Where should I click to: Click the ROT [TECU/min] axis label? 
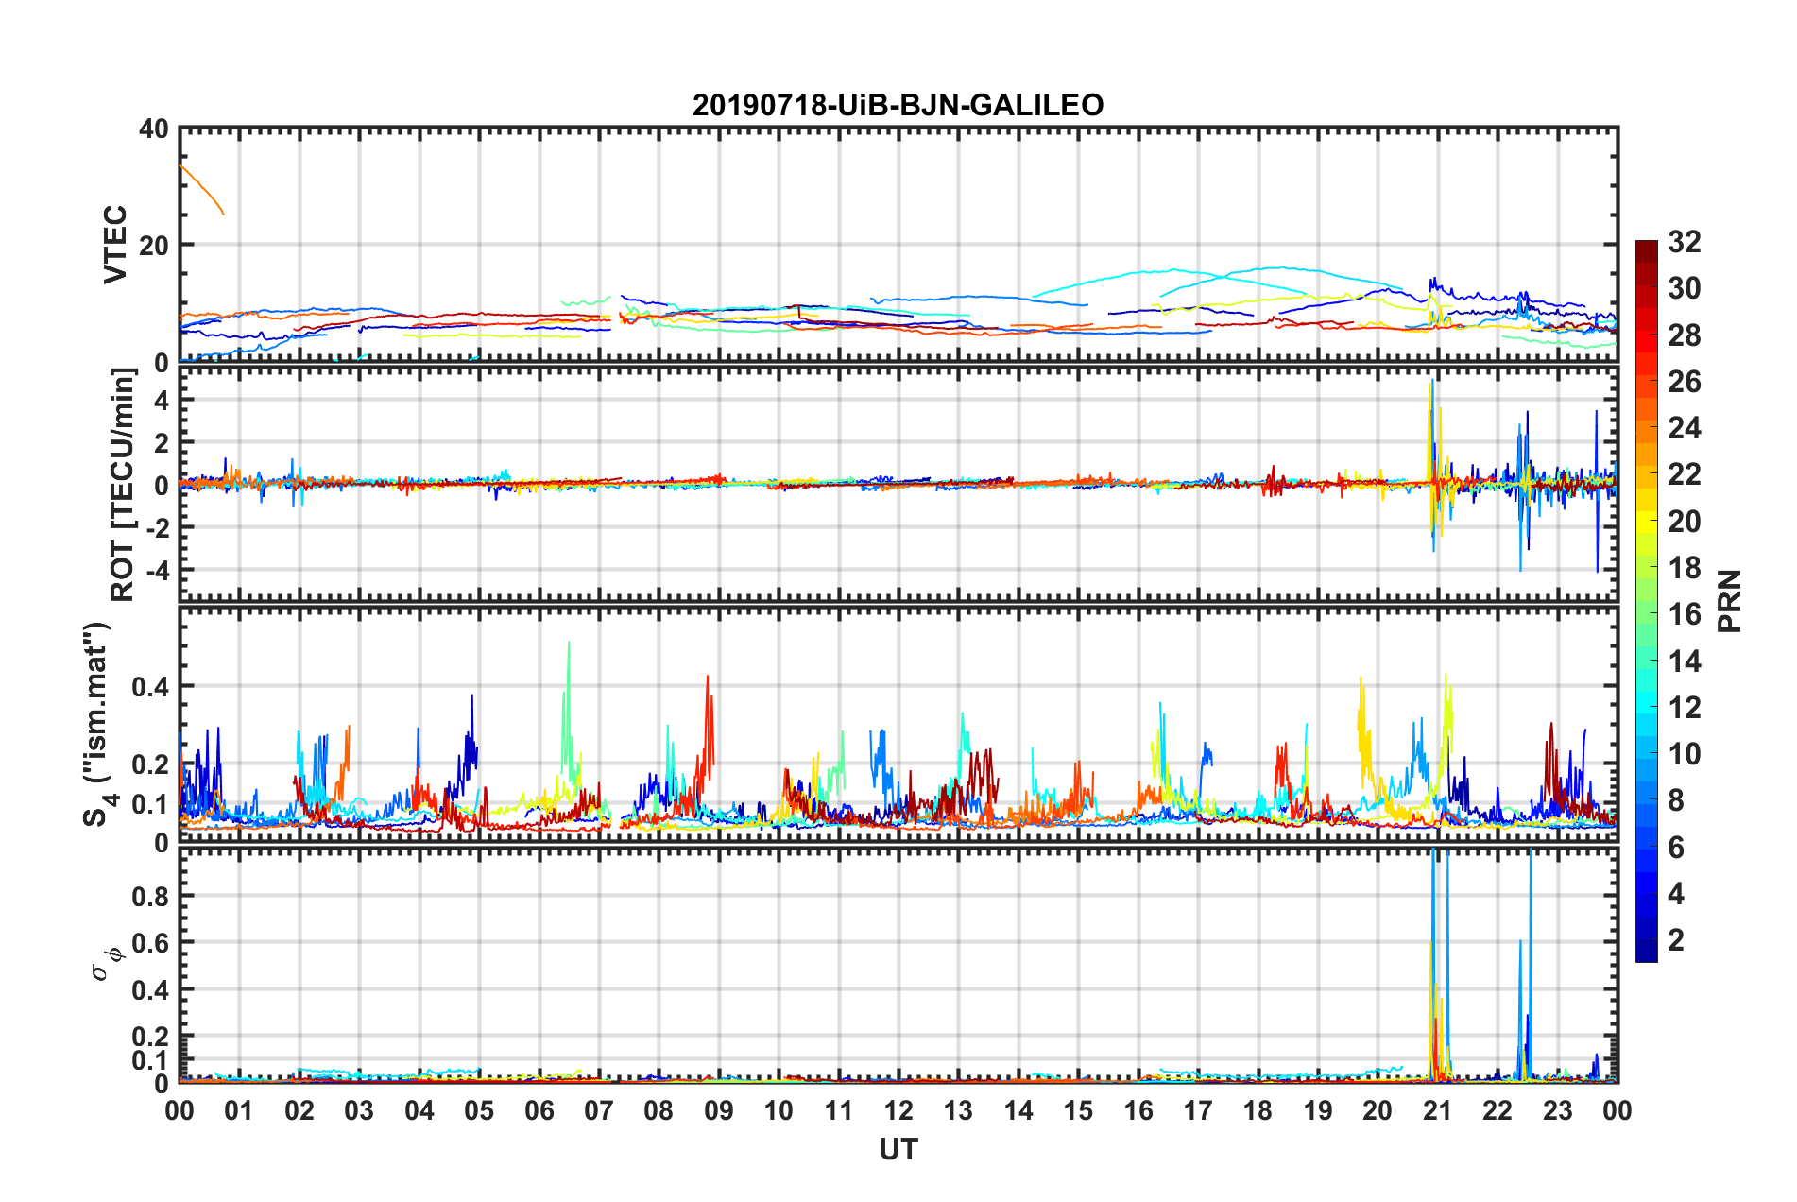(x=123, y=485)
